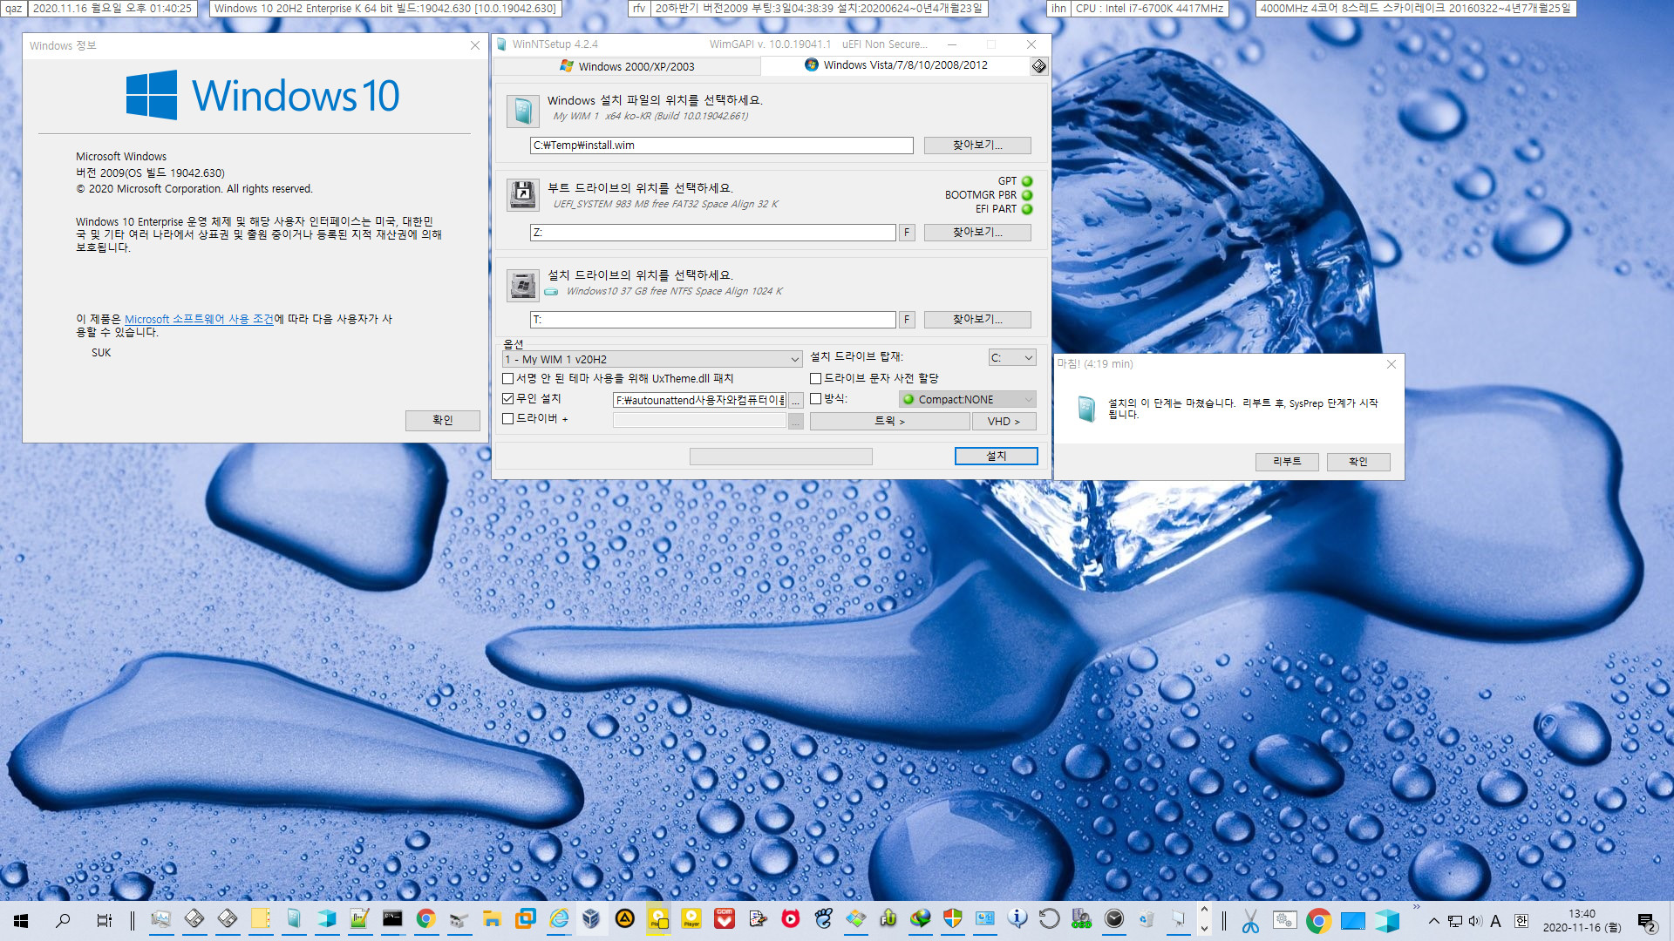Click the GPT green status indicator
The width and height of the screenshot is (1674, 941).
click(x=1027, y=181)
